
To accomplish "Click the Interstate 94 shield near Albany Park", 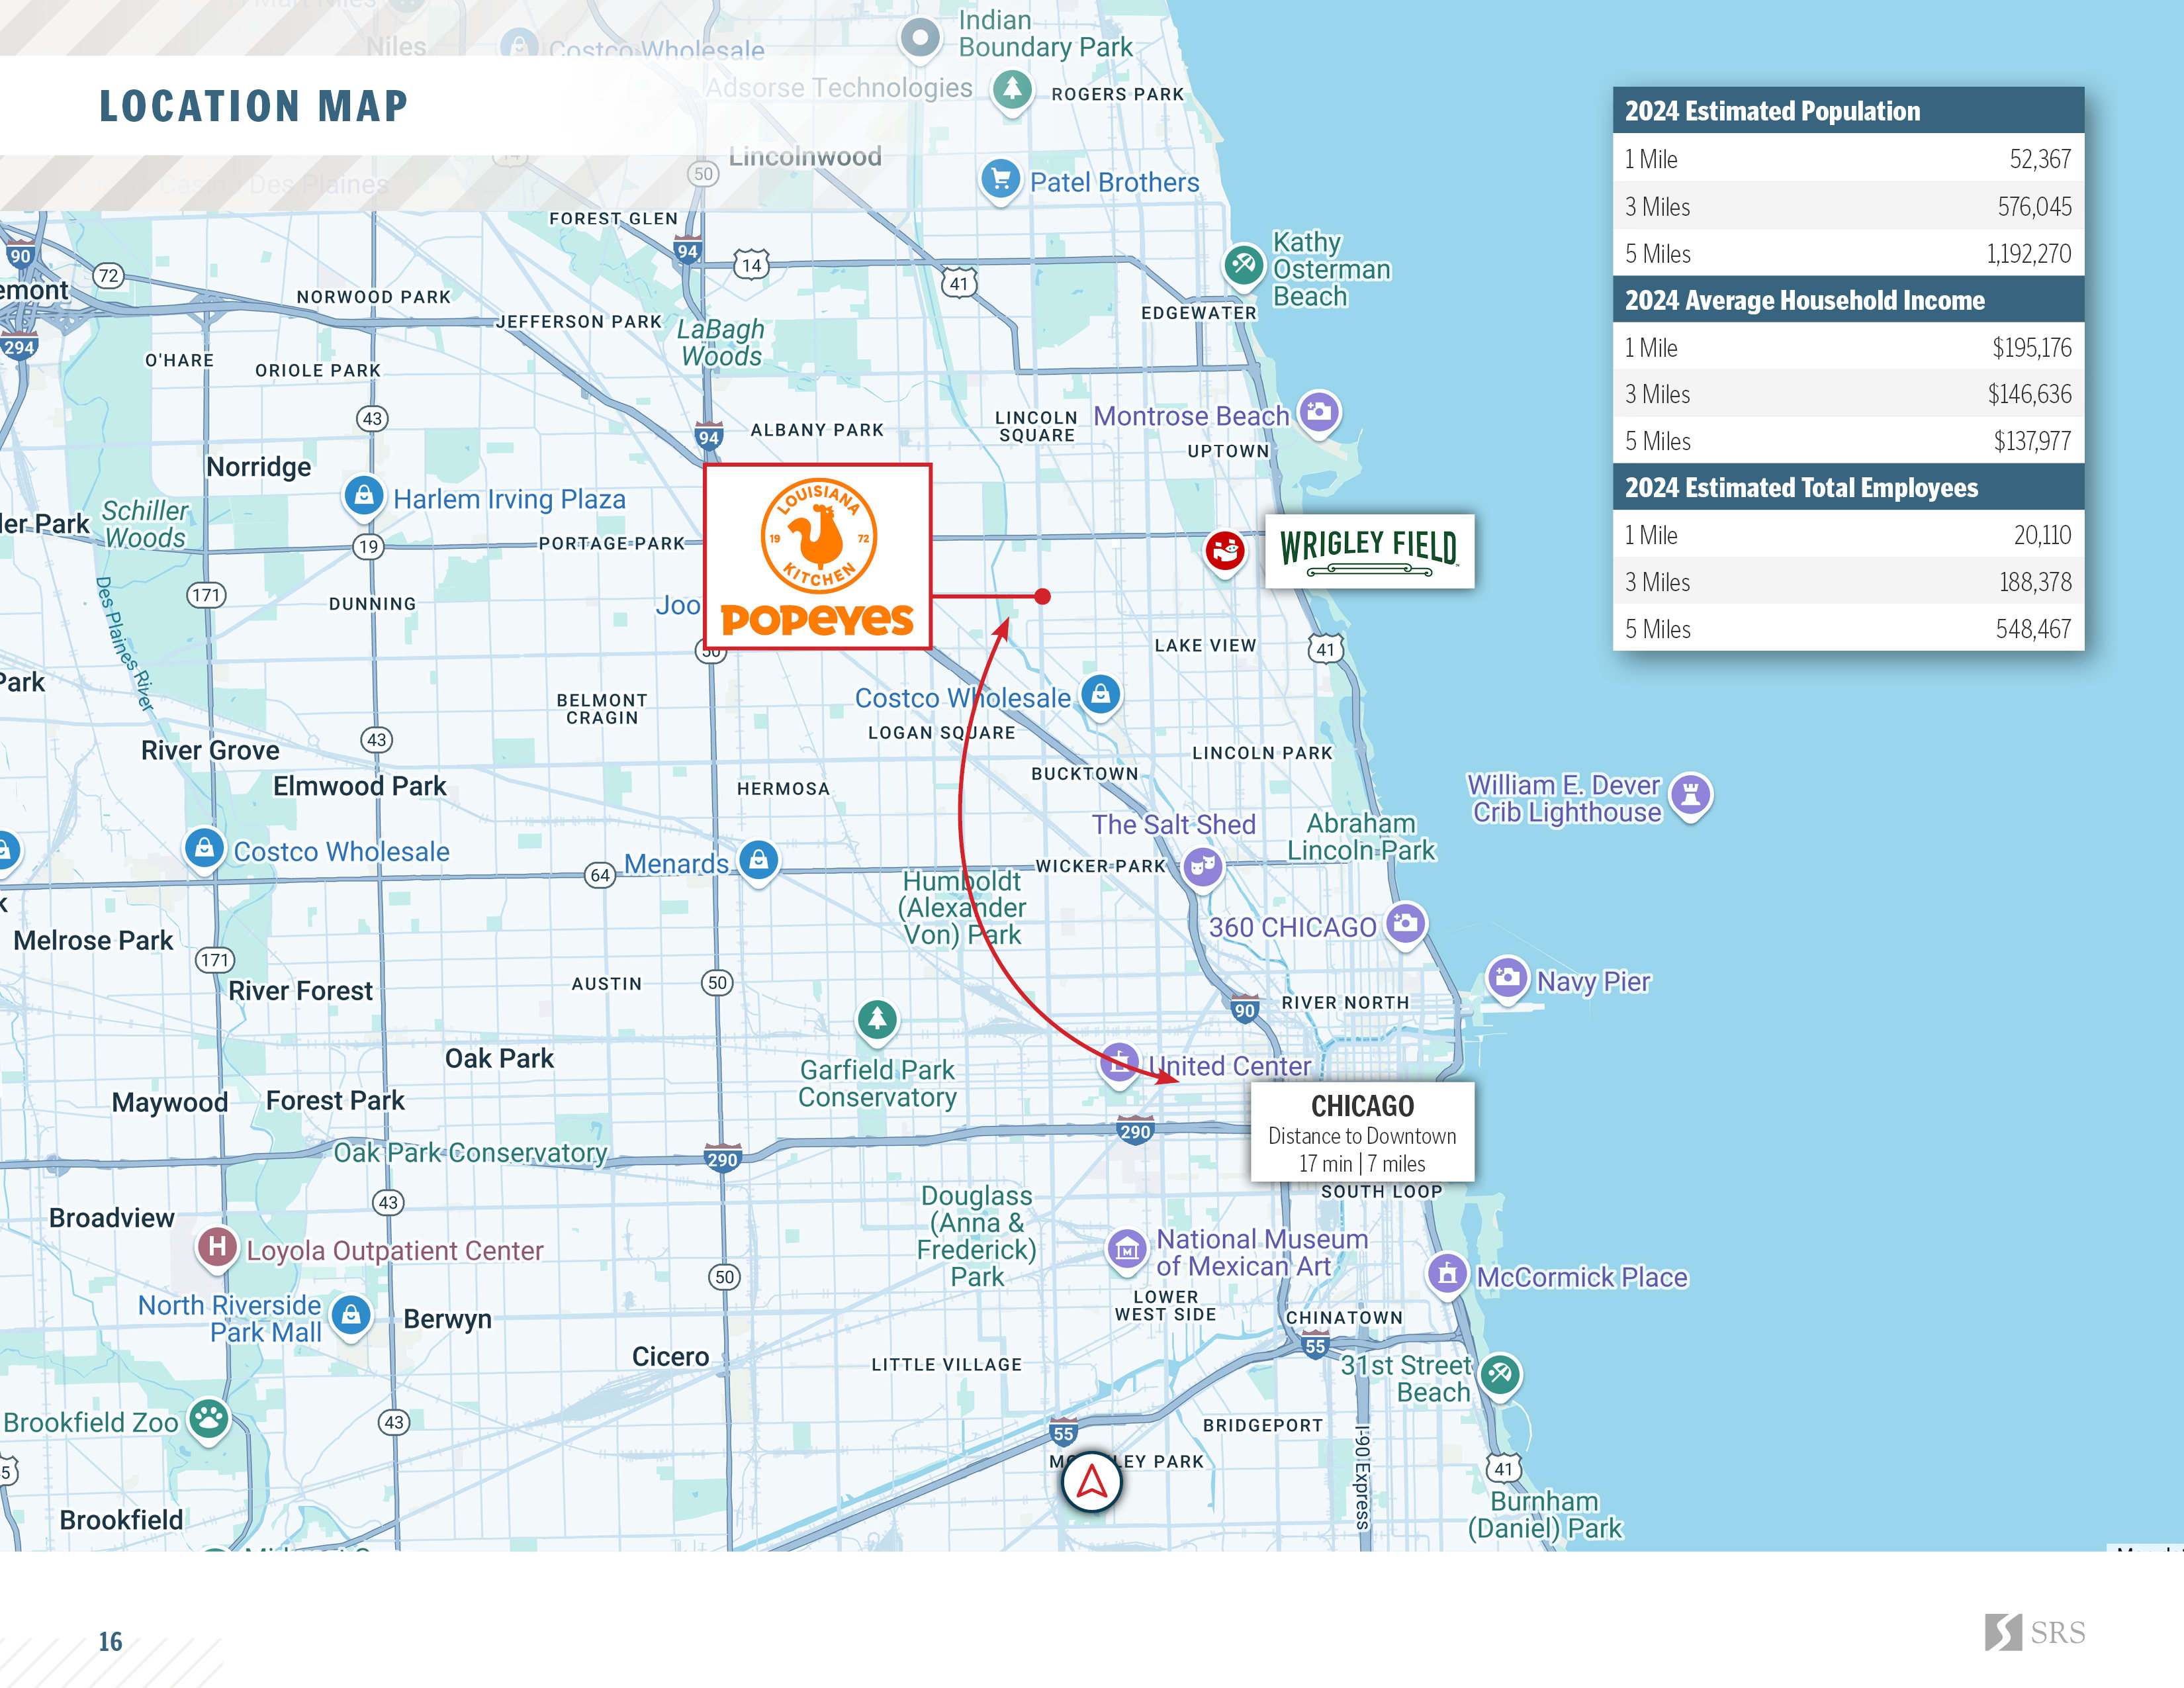I will point(709,435).
